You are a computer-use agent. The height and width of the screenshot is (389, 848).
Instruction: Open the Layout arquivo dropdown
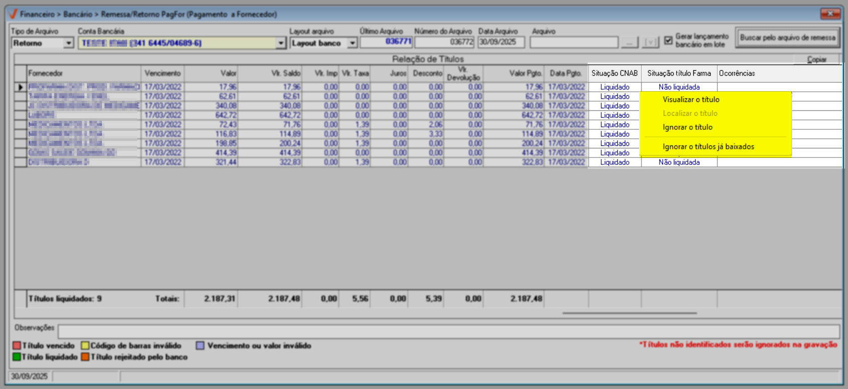(352, 44)
